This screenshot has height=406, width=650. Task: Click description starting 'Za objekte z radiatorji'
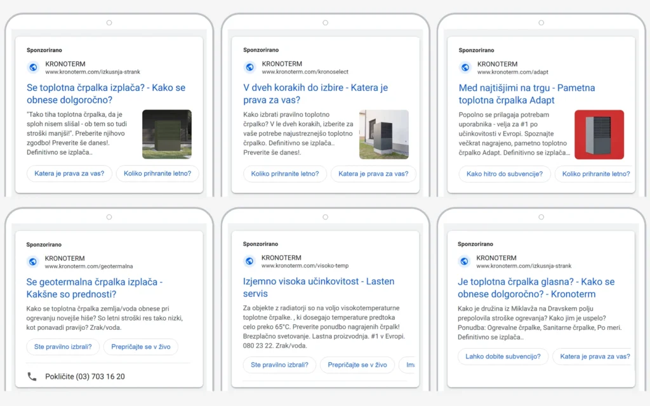(324, 327)
